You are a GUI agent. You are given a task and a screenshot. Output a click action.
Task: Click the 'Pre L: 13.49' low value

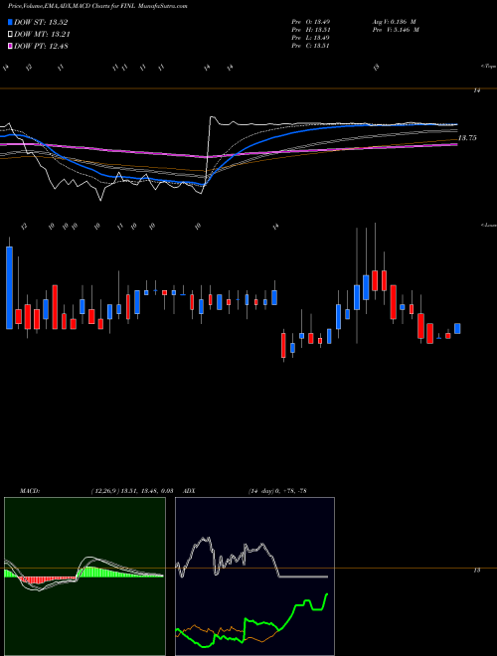pos(311,38)
